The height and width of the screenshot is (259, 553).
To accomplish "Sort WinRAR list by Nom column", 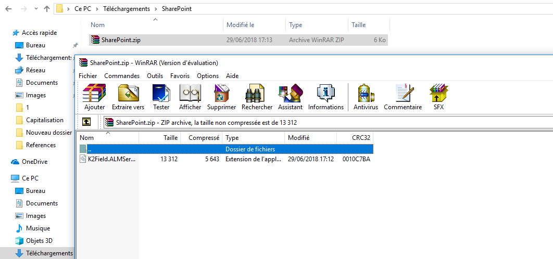I will tap(108, 137).
